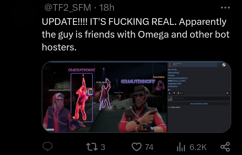This screenshot has height=155, width=242.
Task: Click the tweet author's profile picture
Action: (24, 15)
